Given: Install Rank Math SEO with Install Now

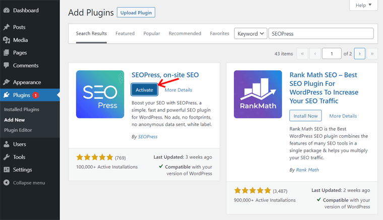Looking at the screenshot, I should click(305, 116).
